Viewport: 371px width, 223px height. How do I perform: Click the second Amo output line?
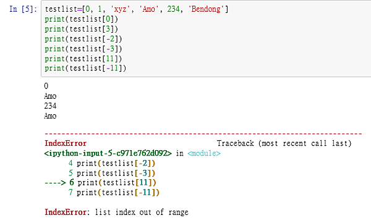50,116
